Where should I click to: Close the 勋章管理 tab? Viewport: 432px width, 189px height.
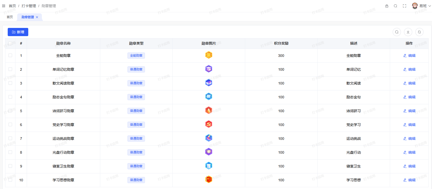(x=37, y=17)
